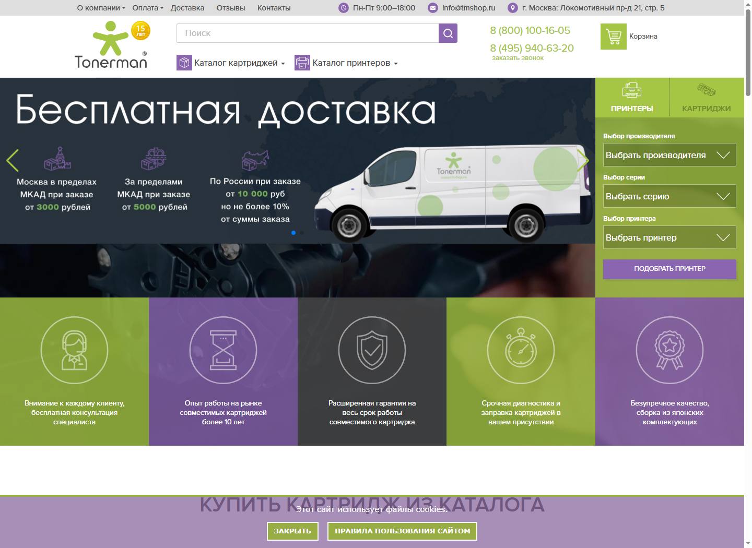Click 'Внимание к каждому клиенту' text
This screenshot has height=548, width=752.
click(x=74, y=412)
